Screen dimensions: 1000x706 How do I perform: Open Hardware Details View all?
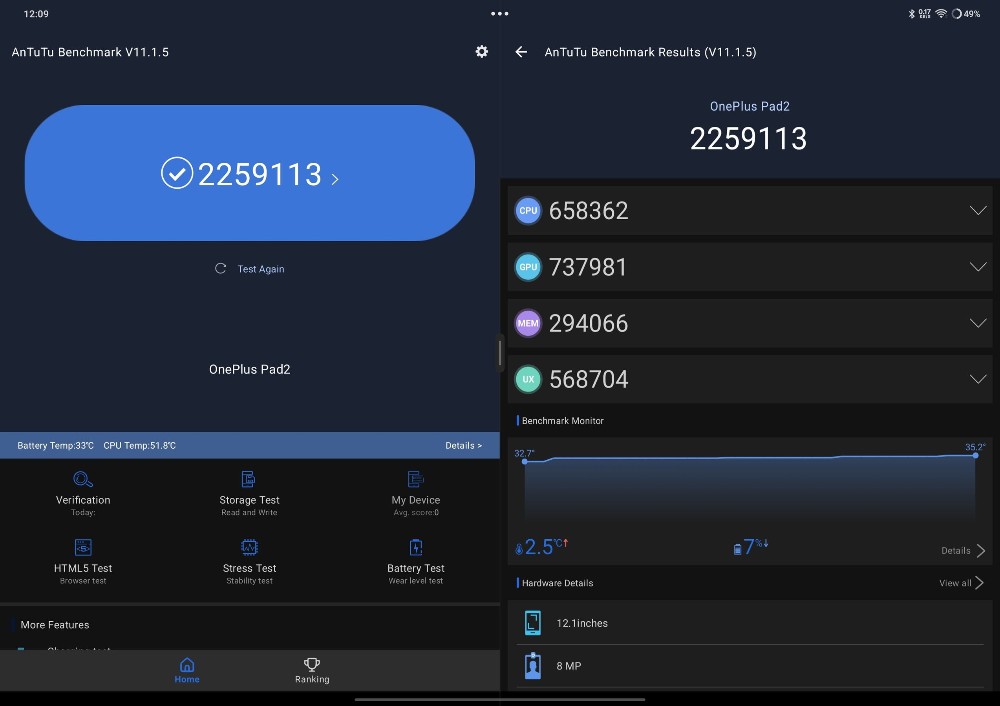coord(961,583)
